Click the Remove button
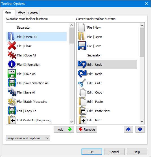Viewport: 151px width, 157px height. (x=87, y=129)
